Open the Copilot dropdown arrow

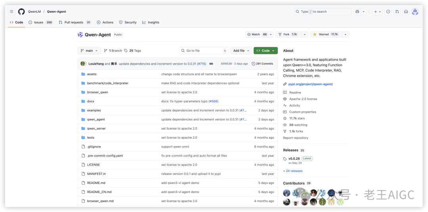click(x=363, y=12)
